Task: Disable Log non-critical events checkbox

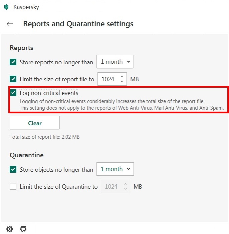Action: [13, 93]
